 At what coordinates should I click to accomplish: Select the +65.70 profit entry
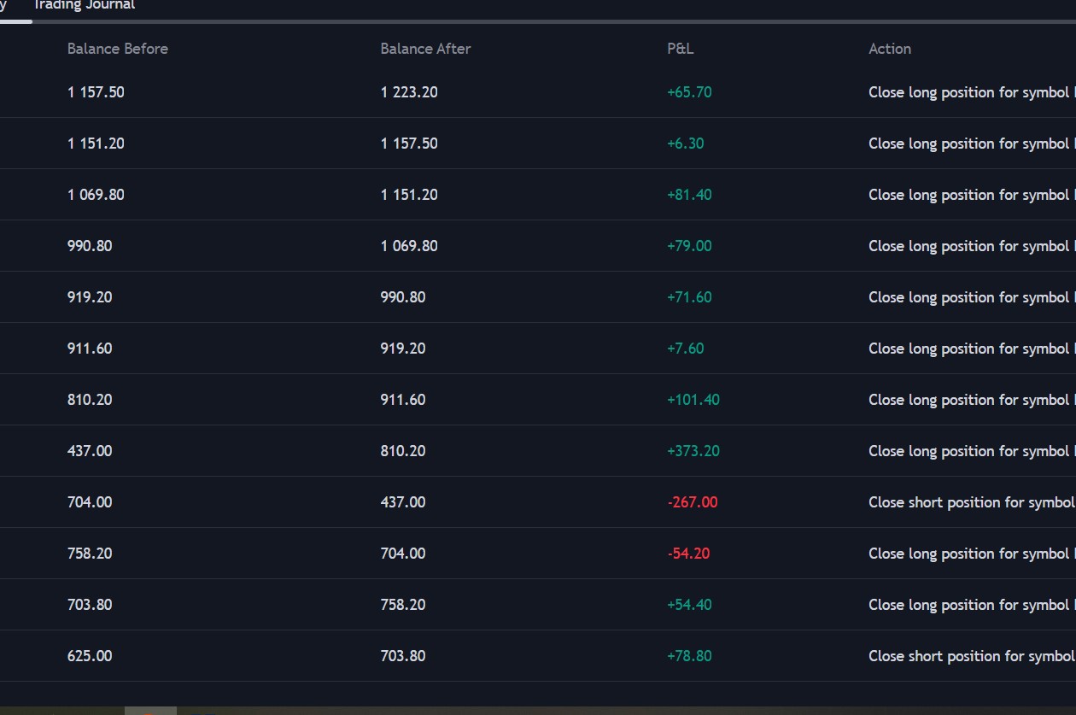pos(689,92)
